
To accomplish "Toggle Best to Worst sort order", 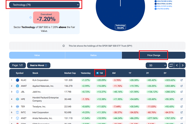I will [x=38, y=65].
